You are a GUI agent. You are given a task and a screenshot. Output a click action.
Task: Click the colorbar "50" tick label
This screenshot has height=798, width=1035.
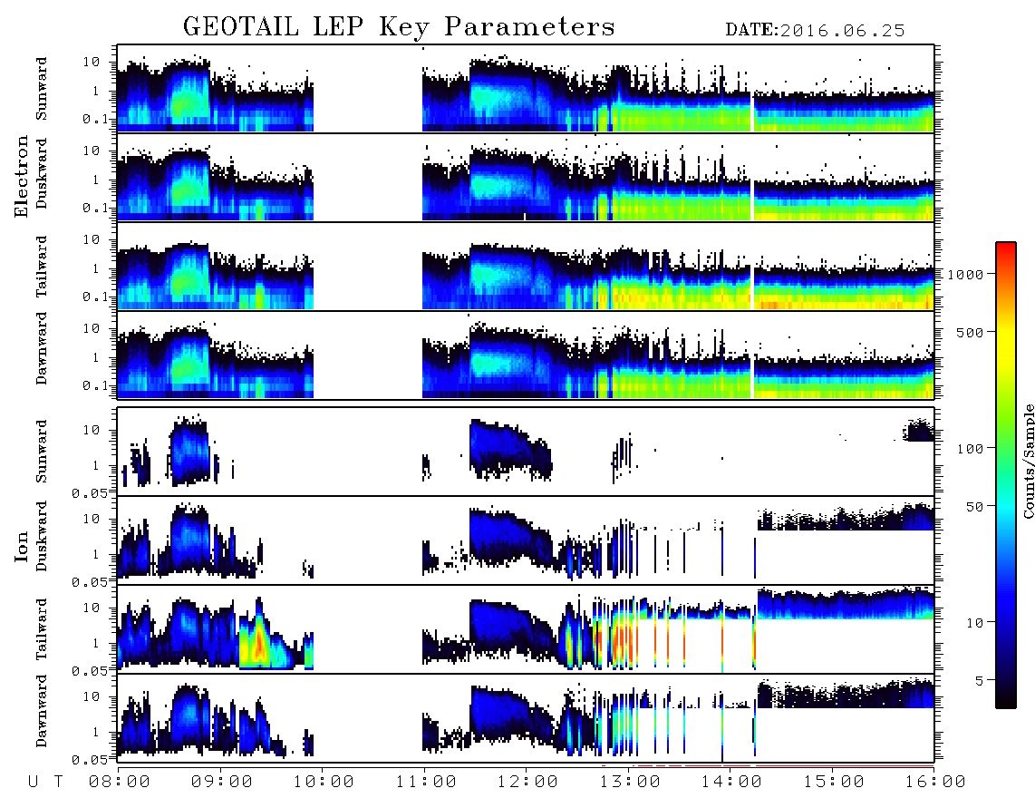pyautogui.click(x=974, y=507)
